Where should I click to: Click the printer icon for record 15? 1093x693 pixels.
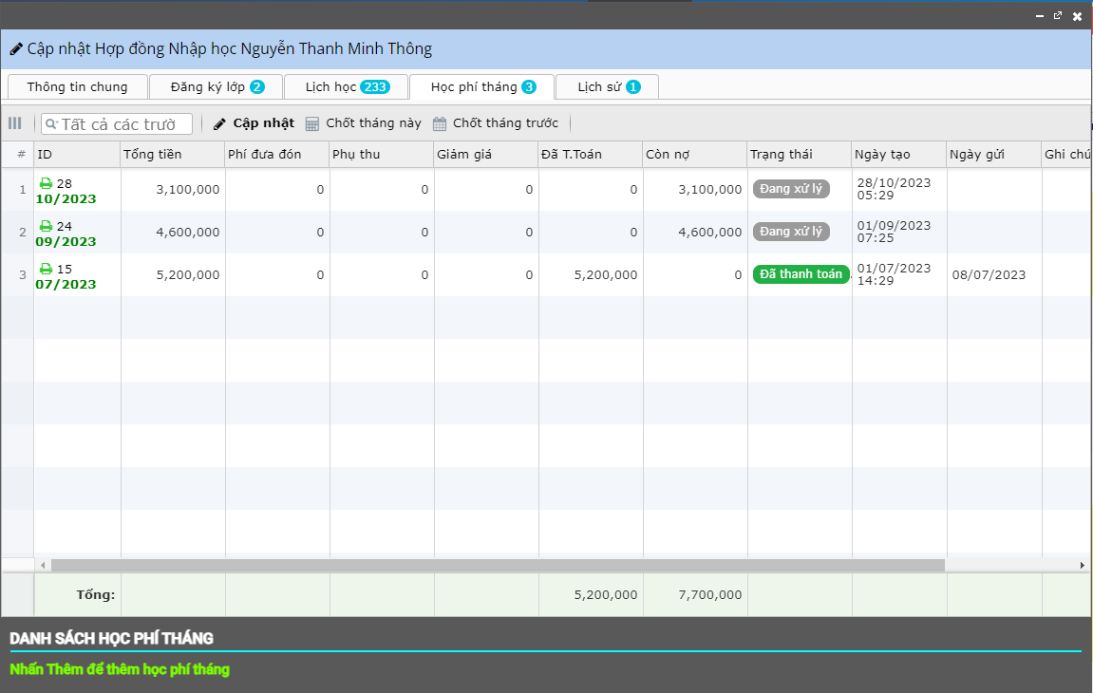46,269
